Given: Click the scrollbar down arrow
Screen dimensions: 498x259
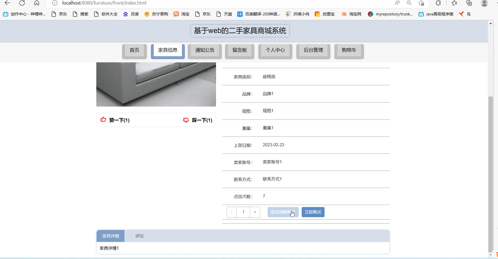Looking at the screenshot, I should 491,255.
